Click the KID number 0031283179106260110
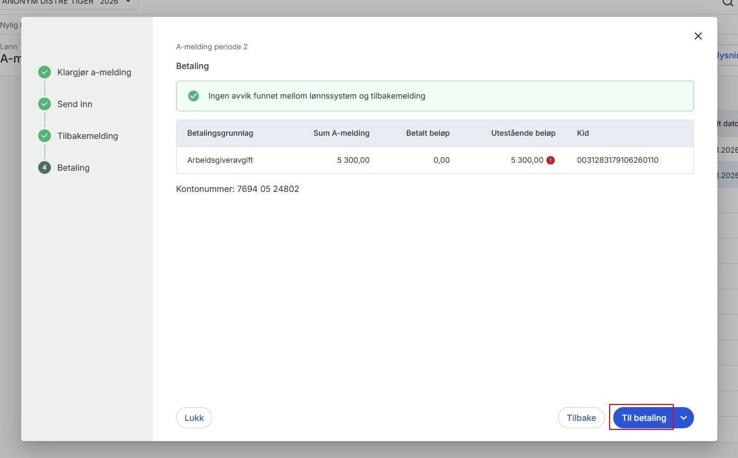This screenshot has height=458, width=738. 618,160
